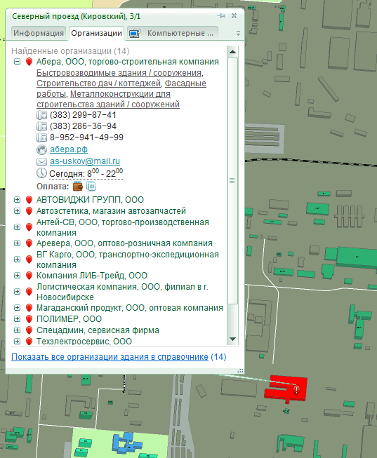Select Спецадмин, сервисная фирма in the list

pyautogui.click(x=98, y=330)
